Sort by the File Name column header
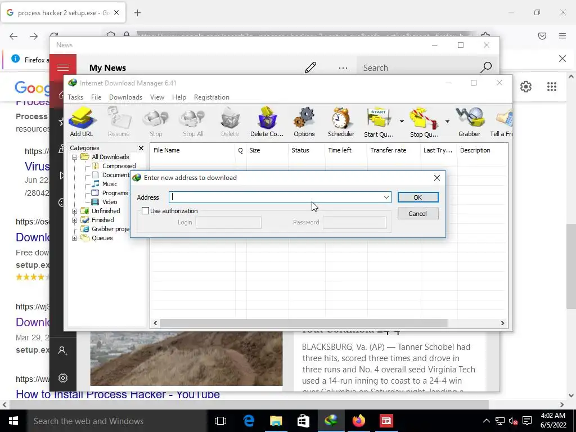Viewport: 576px width, 432px height. [x=192, y=150]
